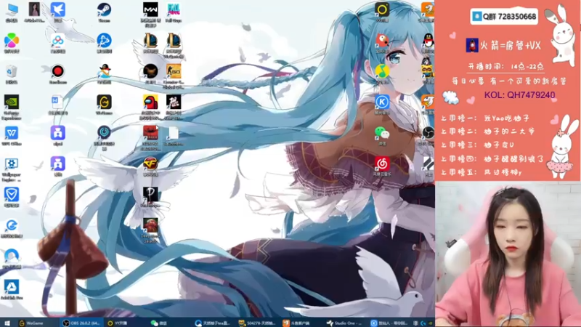Launch the blue bird app shortcut

58,11
